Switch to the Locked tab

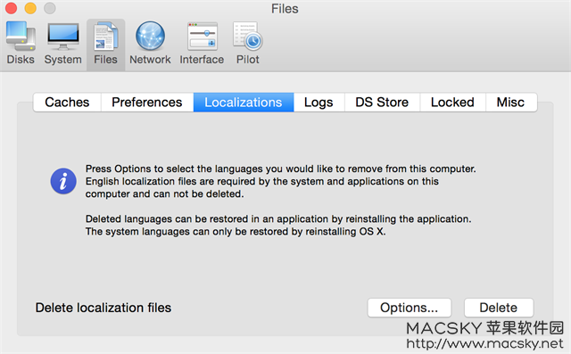pos(452,103)
